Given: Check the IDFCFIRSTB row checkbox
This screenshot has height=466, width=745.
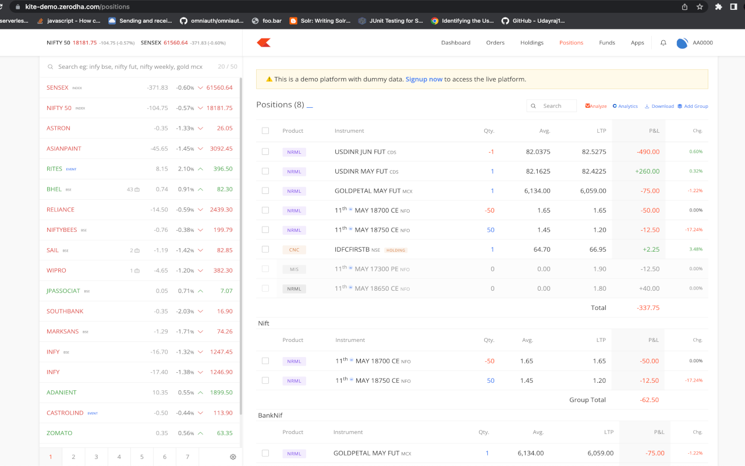Looking at the screenshot, I should 265,249.
